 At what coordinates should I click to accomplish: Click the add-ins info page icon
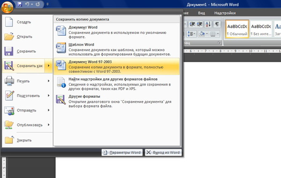(61, 82)
